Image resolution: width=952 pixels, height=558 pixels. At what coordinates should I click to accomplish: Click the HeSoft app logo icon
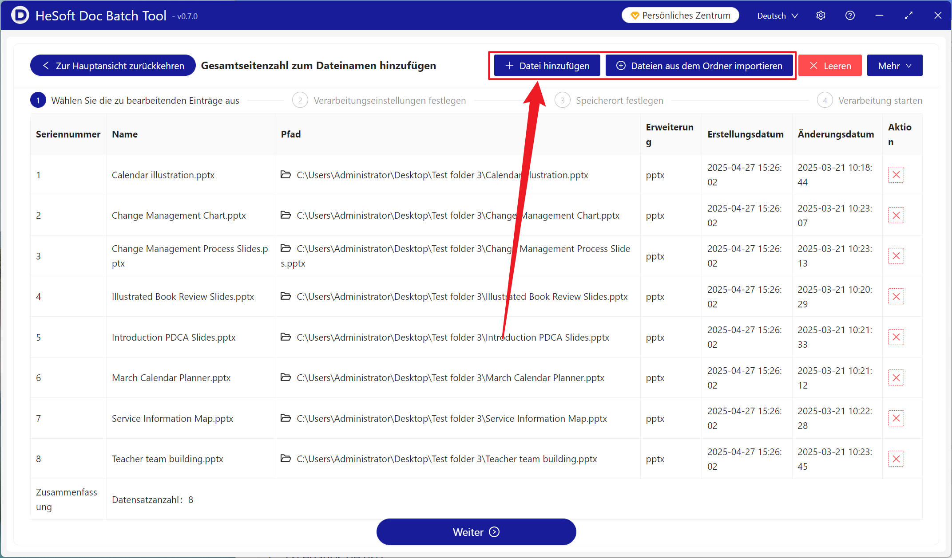coord(20,16)
